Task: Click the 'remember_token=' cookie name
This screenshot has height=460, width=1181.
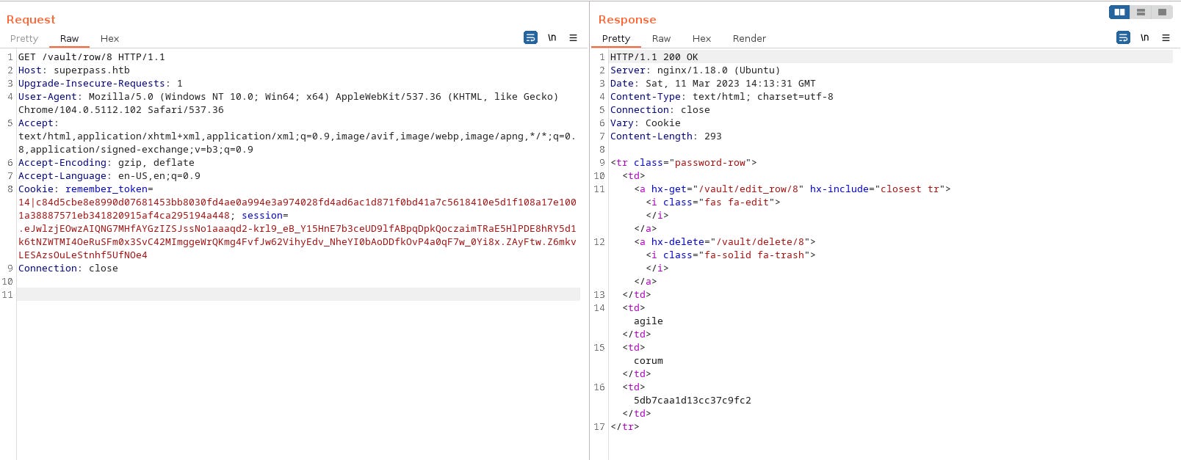Action: tap(109, 189)
